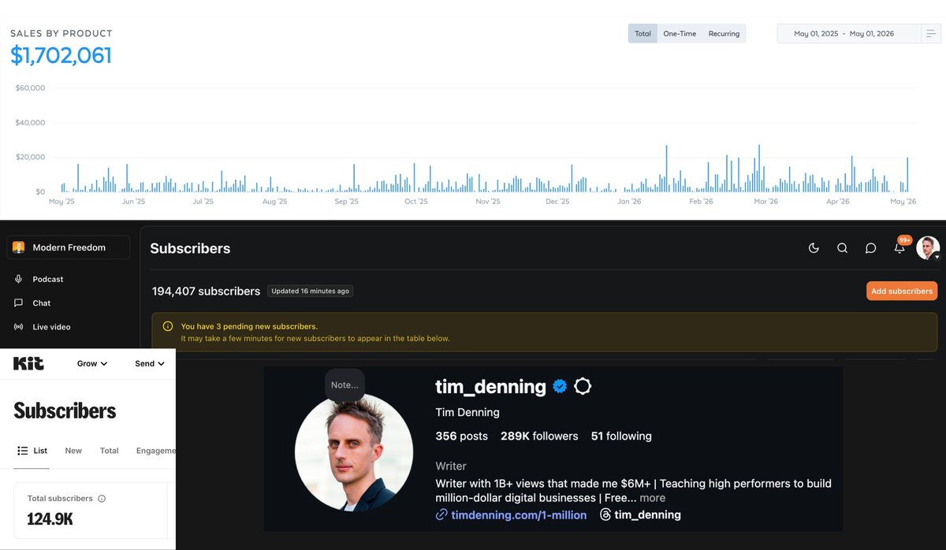The height and width of the screenshot is (550, 946).
Task: Click the 124.9K total subscribers value
Action: pyautogui.click(x=50, y=518)
